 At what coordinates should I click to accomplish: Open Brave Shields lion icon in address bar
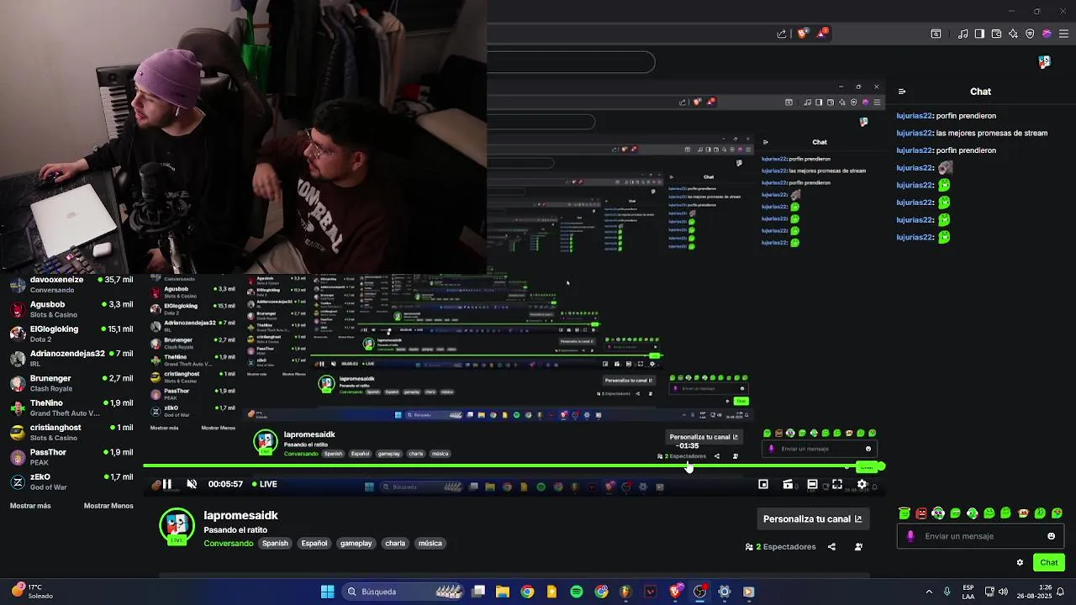pos(803,34)
